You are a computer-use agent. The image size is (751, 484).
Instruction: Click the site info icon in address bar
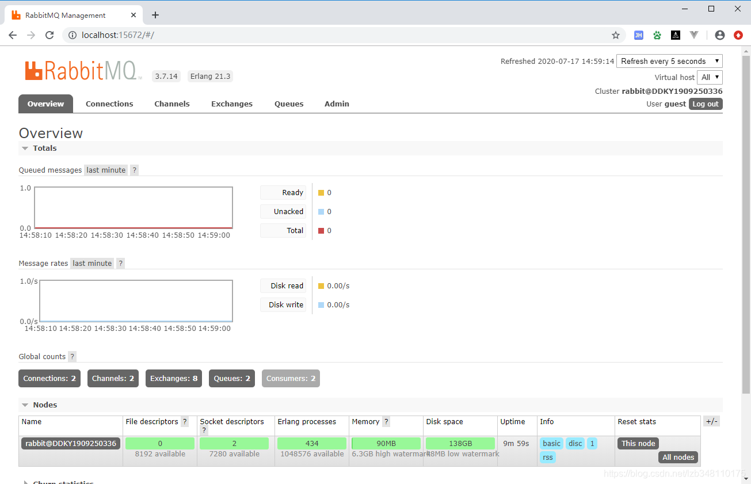click(73, 35)
